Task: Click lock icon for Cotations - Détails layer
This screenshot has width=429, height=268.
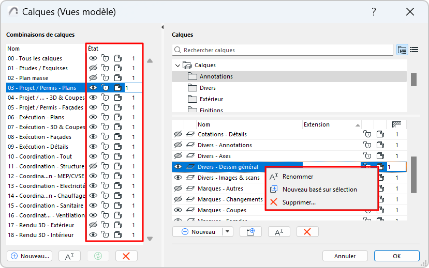Action: coord(367,134)
